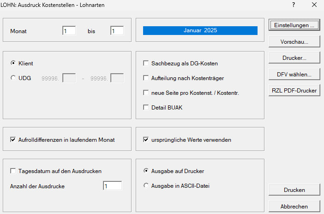
Task: Start printing with the Drucken button
Action: click(294, 190)
